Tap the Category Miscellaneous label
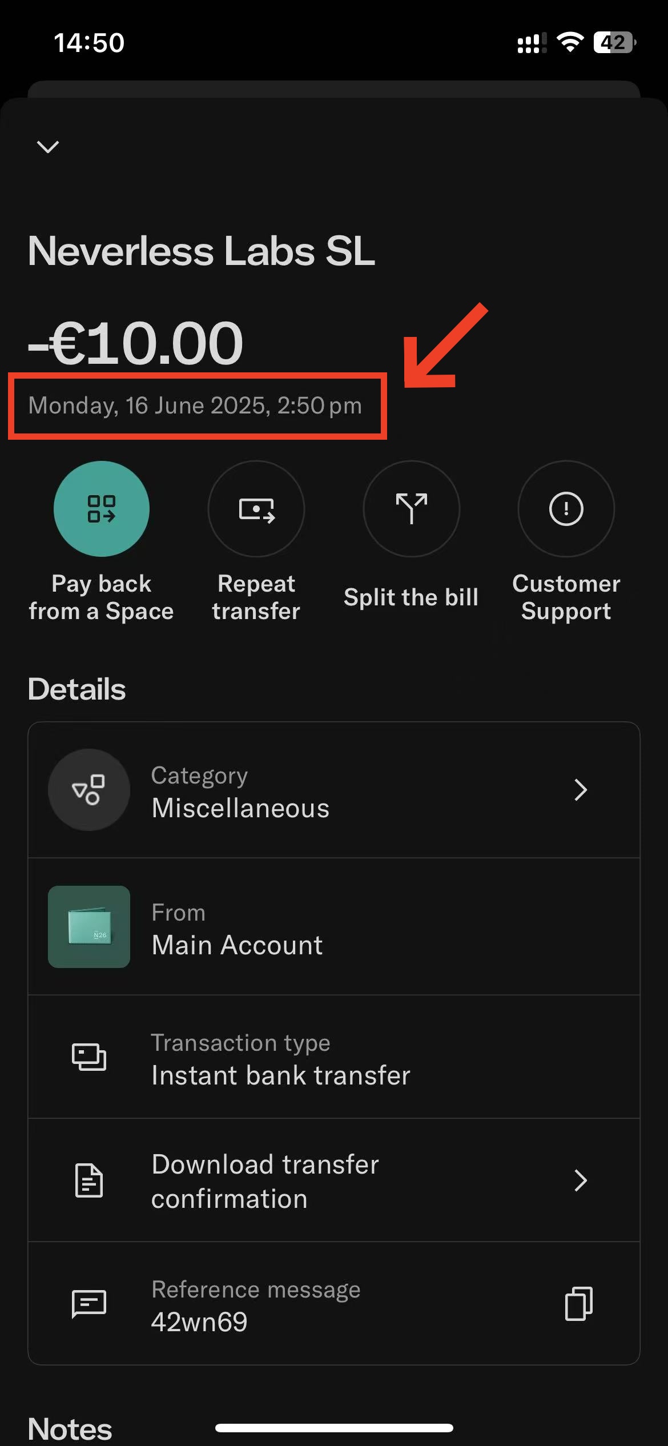The image size is (668, 1446). click(240, 792)
